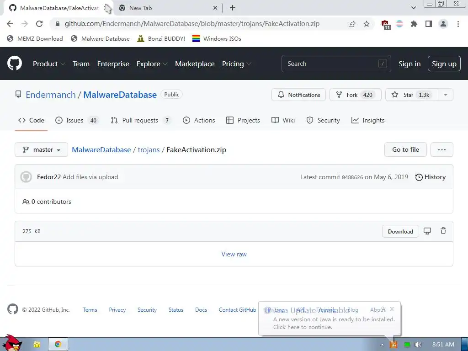Click the green monitor tray icon

point(407,345)
